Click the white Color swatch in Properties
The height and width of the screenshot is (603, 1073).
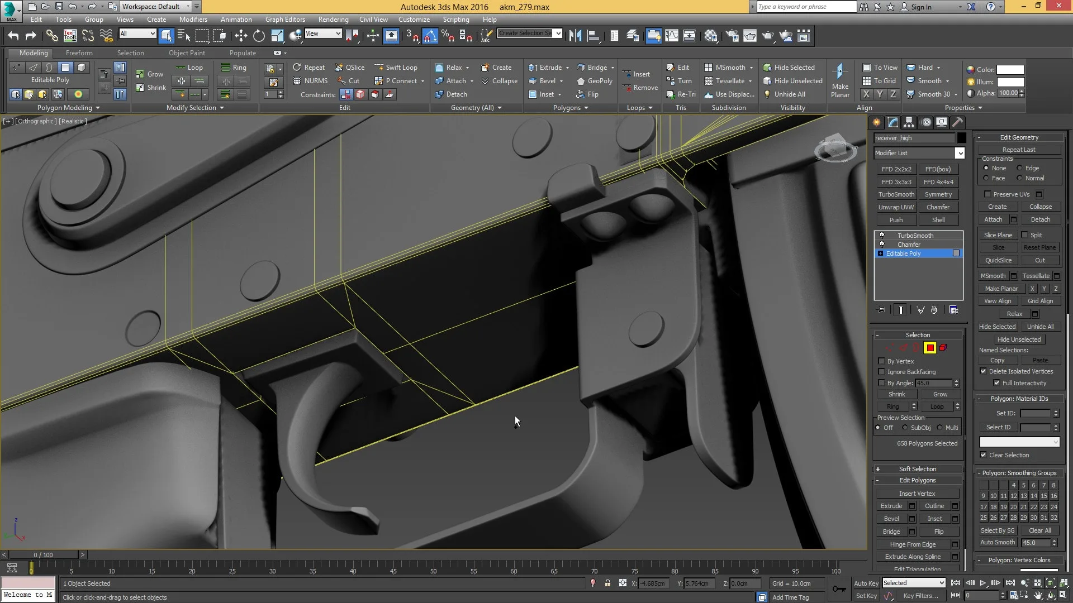click(x=1010, y=70)
